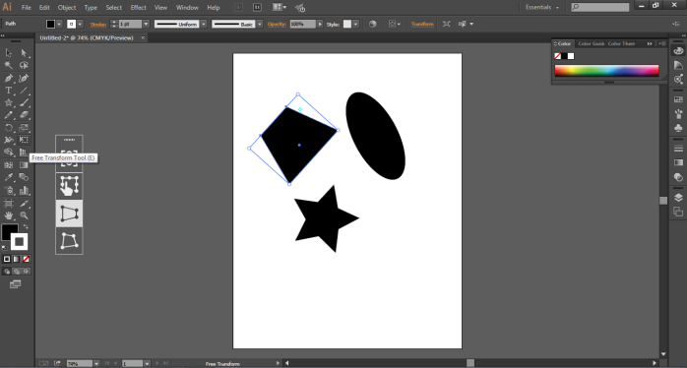The height and width of the screenshot is (368, 687).
Task: Pick the Magic Wand tool
Action: pyautogui.click(x=8, y=65)
